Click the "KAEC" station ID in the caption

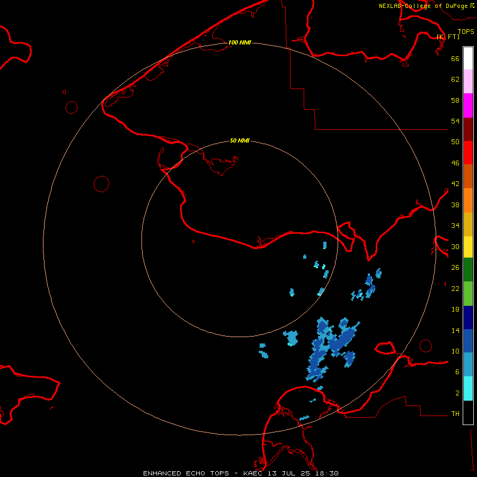pos(252,473)
